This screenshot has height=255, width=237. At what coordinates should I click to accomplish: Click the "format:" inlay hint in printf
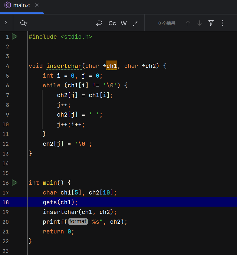coord(78,222)
